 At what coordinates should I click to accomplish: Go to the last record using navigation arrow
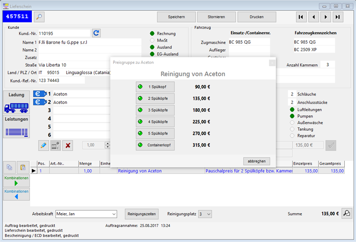point(338,17)
